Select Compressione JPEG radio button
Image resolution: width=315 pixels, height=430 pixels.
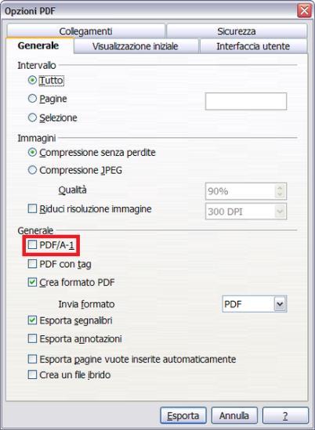[32, 170]
